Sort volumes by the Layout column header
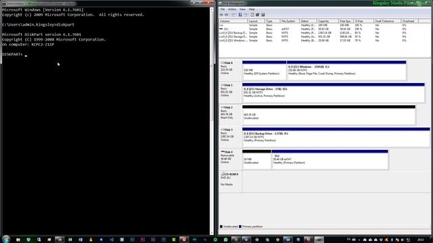The width and height of the screenshot is (433, 243). [256, 21]
